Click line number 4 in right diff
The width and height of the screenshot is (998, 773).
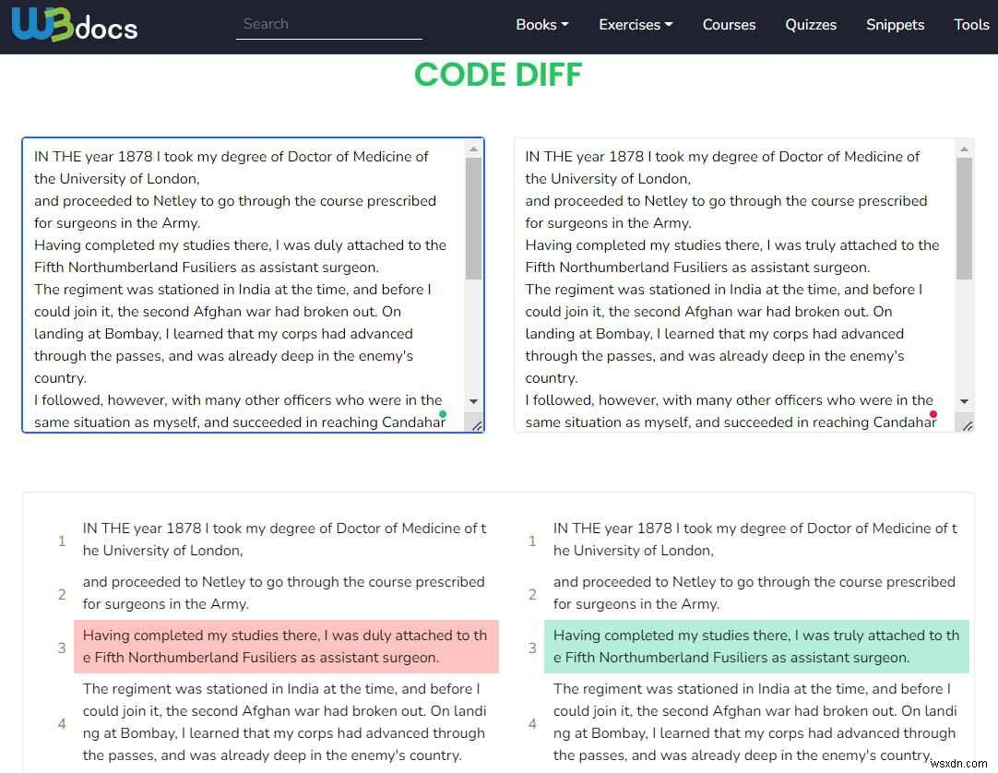point(532,724)
